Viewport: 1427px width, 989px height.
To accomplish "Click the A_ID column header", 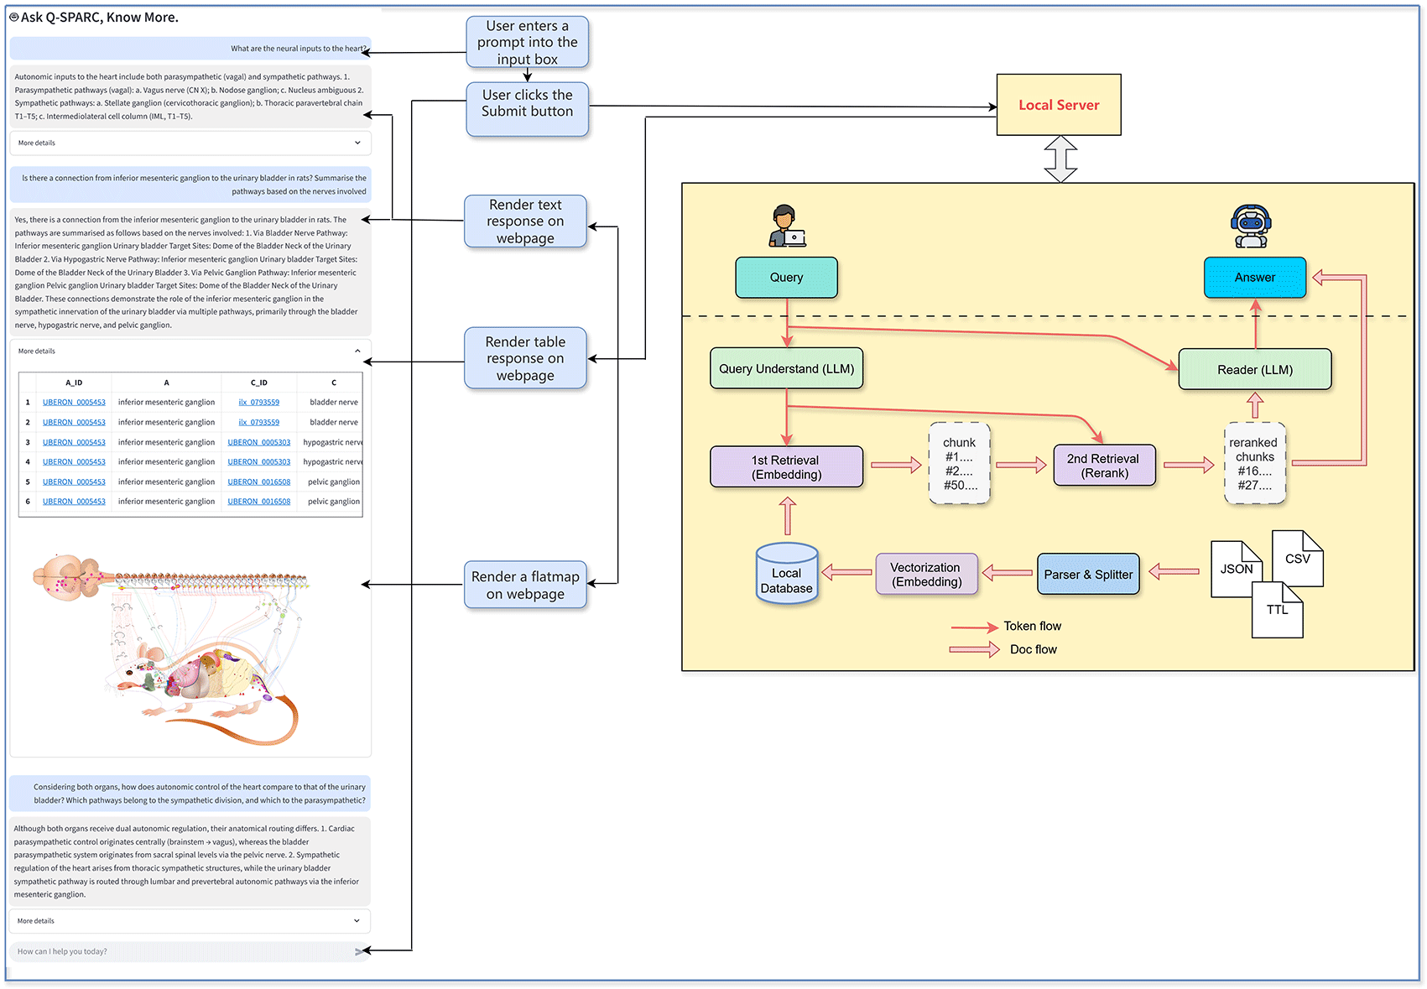I will 74,383.
